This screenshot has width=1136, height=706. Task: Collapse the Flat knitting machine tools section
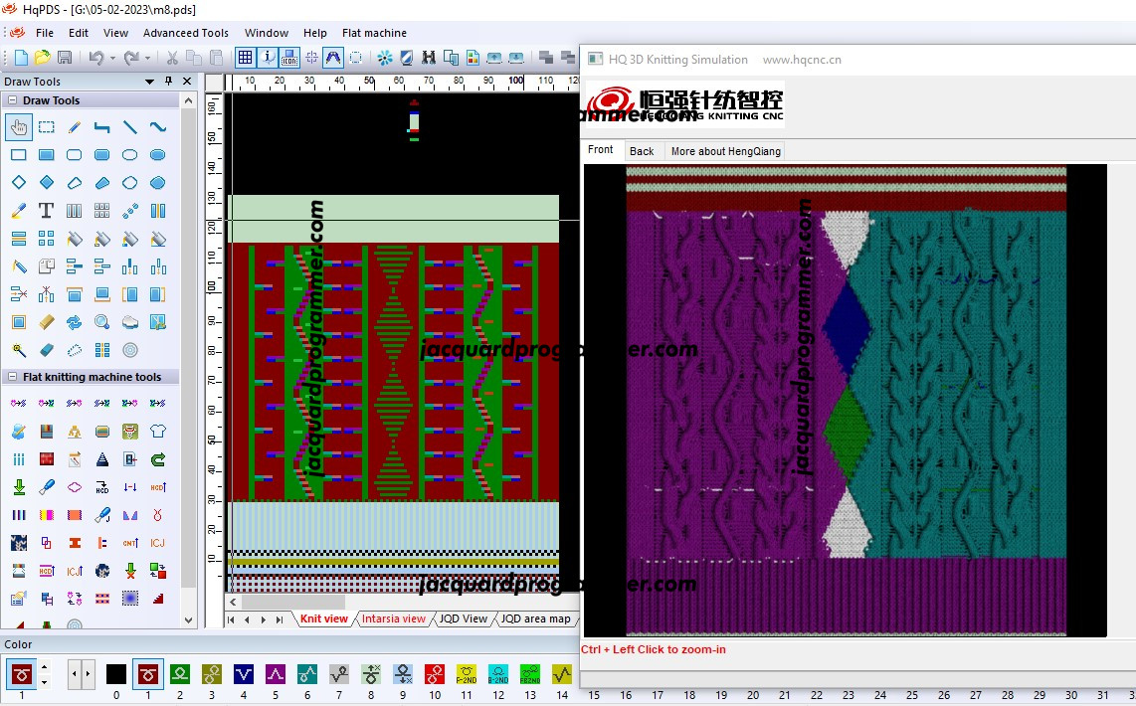(x=12, y=377)
